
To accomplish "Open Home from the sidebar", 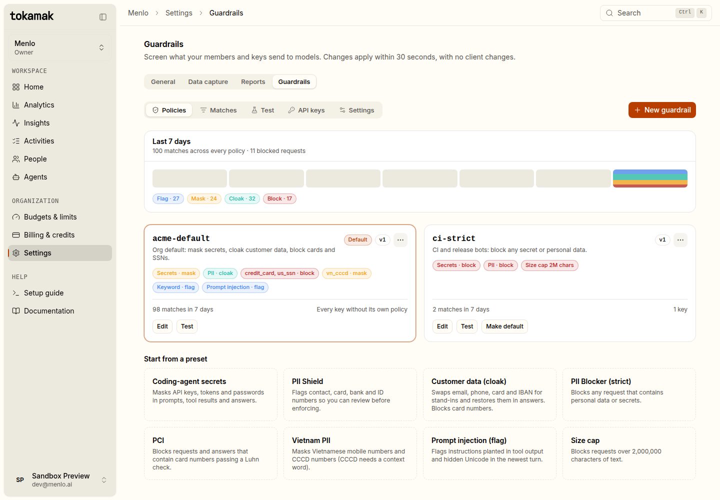I will pos(60,87).
